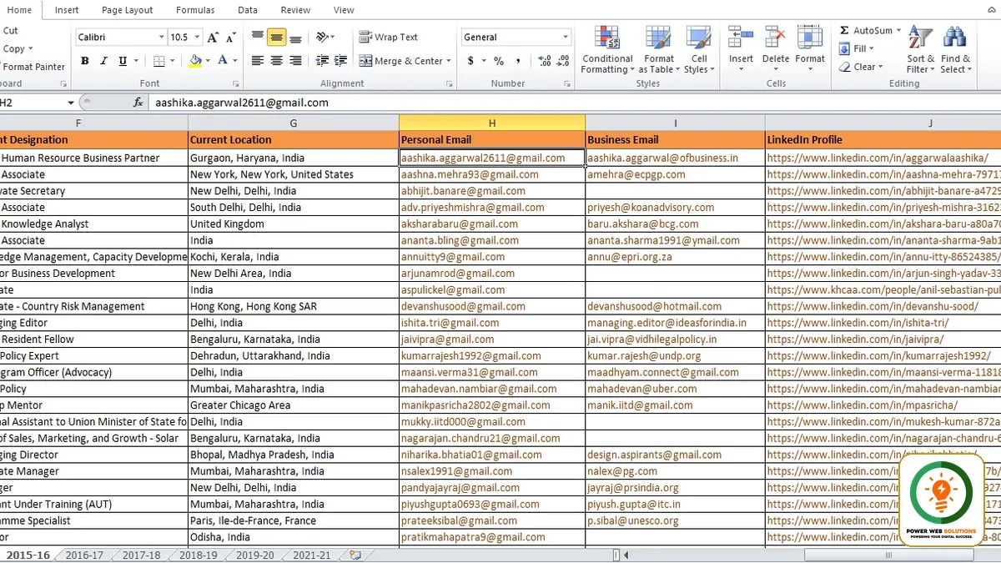Apply Accounting Number Format dollar sign
This screenshot has height=563, width=1001.
(470, 61)
